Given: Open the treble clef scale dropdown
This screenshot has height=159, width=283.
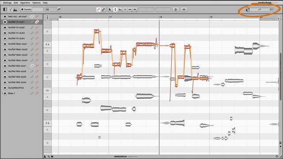Looking at the screenshot, I should pos(48,18).
